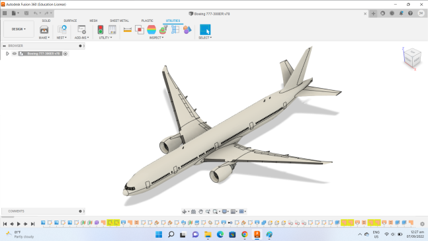Open the Nest dropdown menu
The height and width of the screenshot is (241, 428).
pos(62,38)
